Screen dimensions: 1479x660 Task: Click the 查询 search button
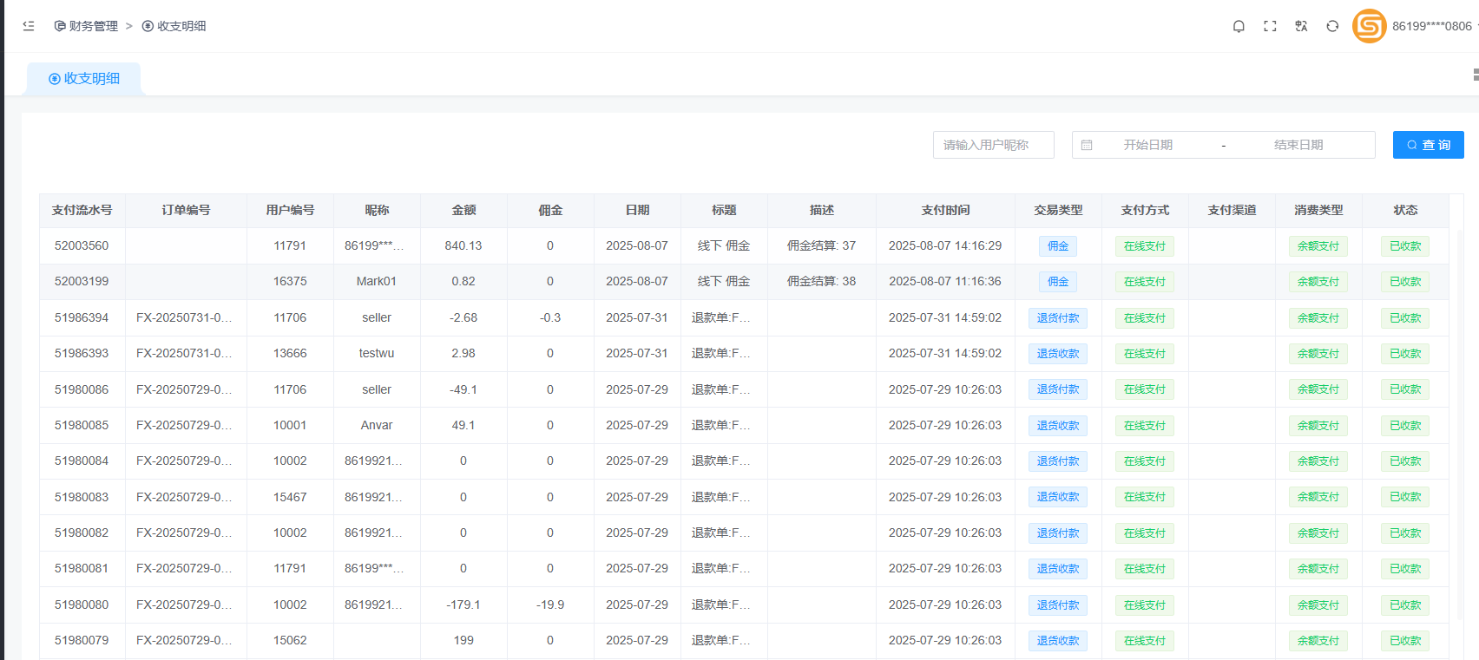click(x=1428, y=145)
